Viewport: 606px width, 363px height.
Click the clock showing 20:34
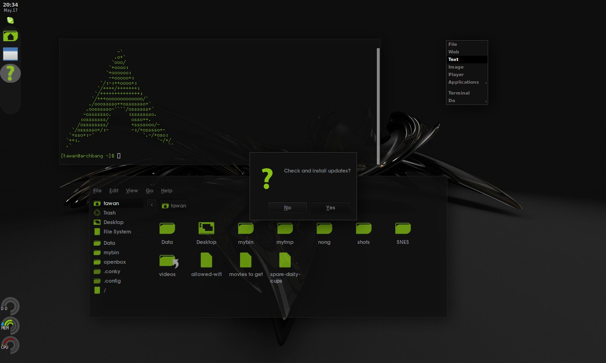pos(10,5)
